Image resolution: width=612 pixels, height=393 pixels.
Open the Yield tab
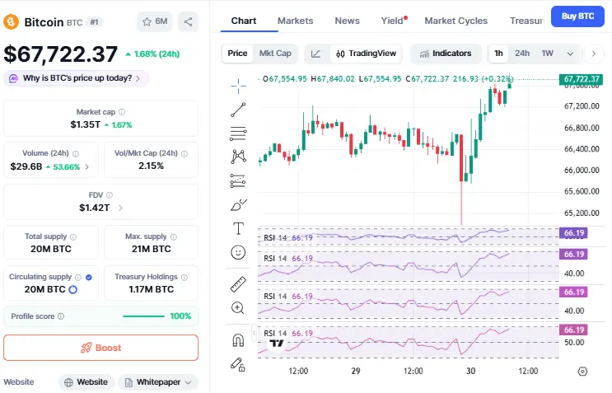pyautogui.click(x=394, y=21)
